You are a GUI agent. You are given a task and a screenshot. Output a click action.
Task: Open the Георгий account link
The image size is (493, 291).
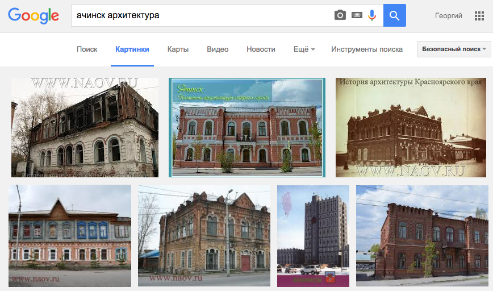(448, 16)
